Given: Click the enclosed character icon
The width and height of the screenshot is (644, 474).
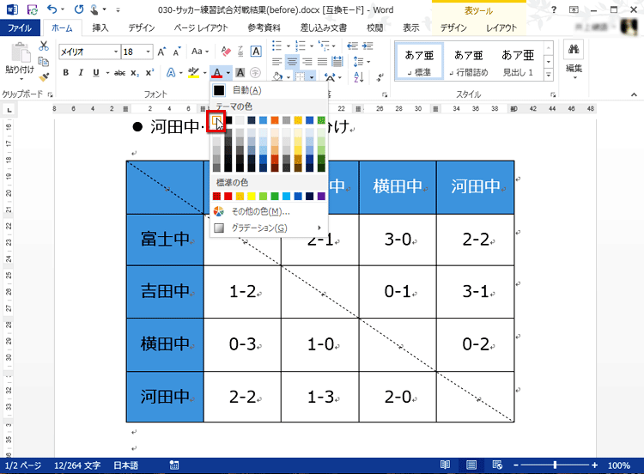Looking at the screenshot, I should (x=256, y=73).
